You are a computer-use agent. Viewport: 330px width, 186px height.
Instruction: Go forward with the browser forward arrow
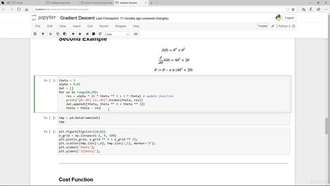pyautogui.click(x=11, y=9)
